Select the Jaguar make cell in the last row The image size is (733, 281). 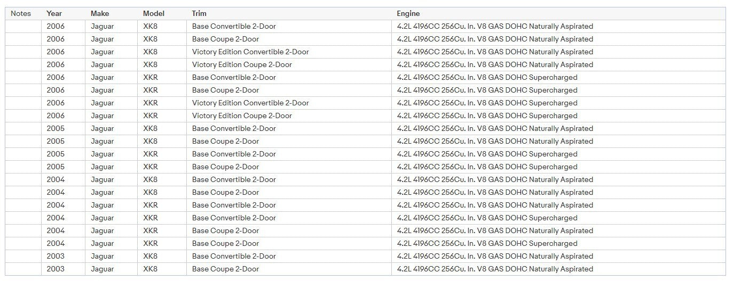102,269
